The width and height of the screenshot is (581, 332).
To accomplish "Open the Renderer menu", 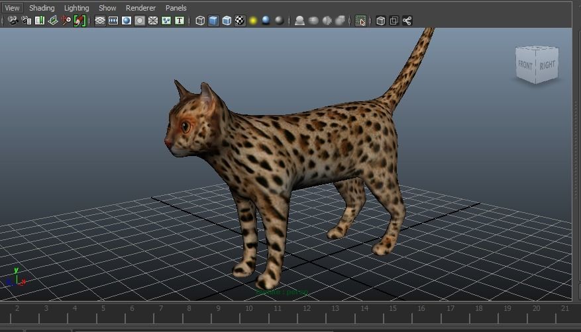I will (141, 8).
